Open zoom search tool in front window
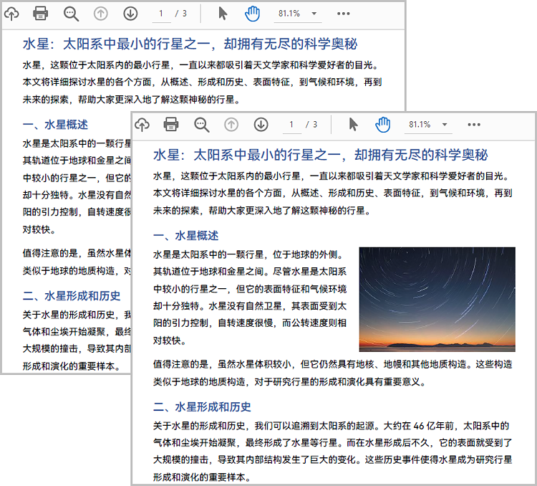The height and width of the screenshot is (486, 537). point(201,125)
